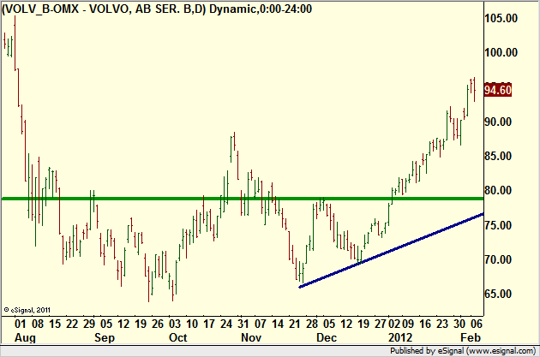
Task: Click the Feb month label
Action: [471, 338]
